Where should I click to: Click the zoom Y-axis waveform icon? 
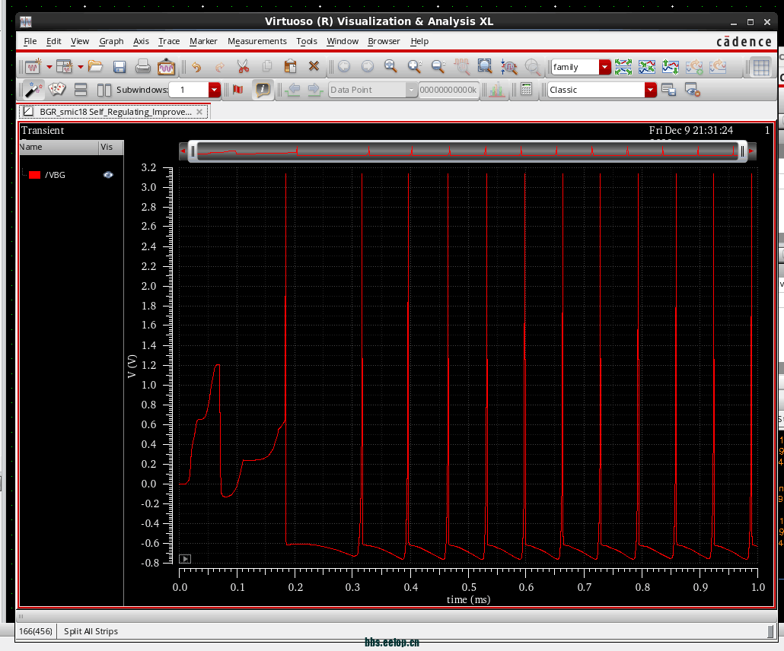click(x=509, y=67)
